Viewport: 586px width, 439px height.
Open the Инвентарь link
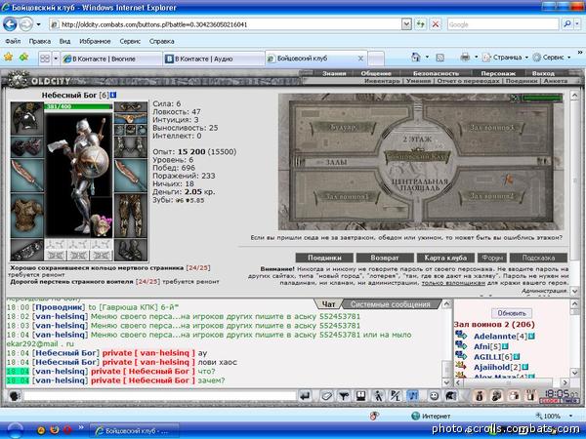tap(382, 81)
